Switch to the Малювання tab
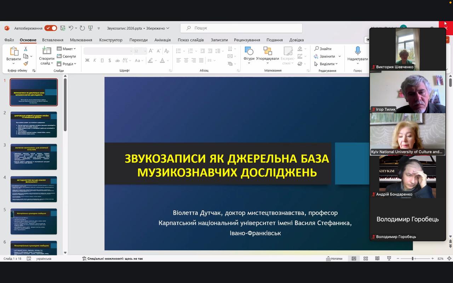This screenshot has width=453, height=283. tap(81, 40)
